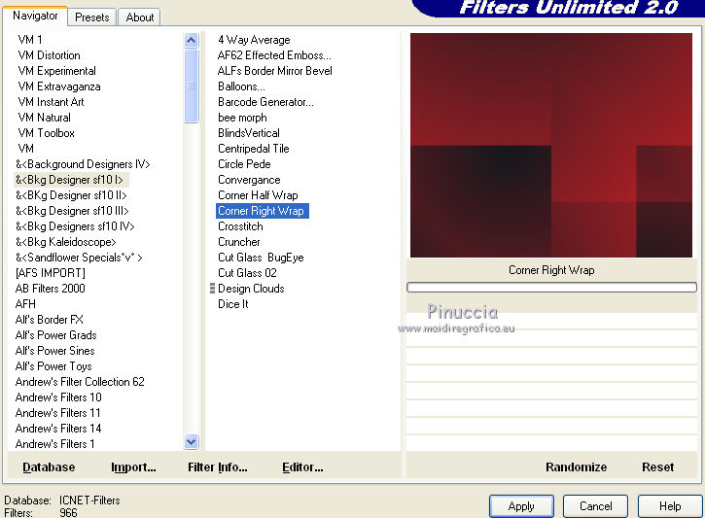705x518 pixels.
Task: Select Alf's Power Sines category
Action: pos(54,351)
